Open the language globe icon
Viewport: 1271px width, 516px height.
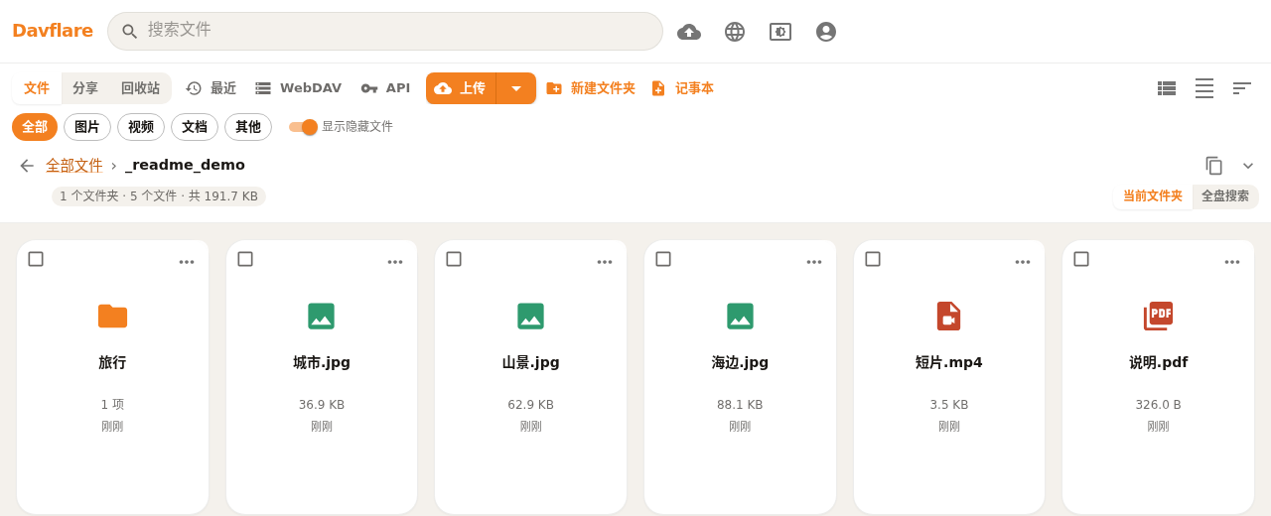(x=735, y=32)
